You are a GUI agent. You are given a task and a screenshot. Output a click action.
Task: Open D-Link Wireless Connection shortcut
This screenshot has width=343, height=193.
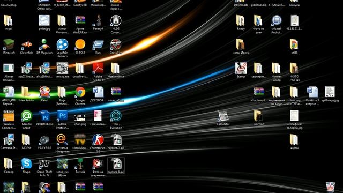pos(9,116)
